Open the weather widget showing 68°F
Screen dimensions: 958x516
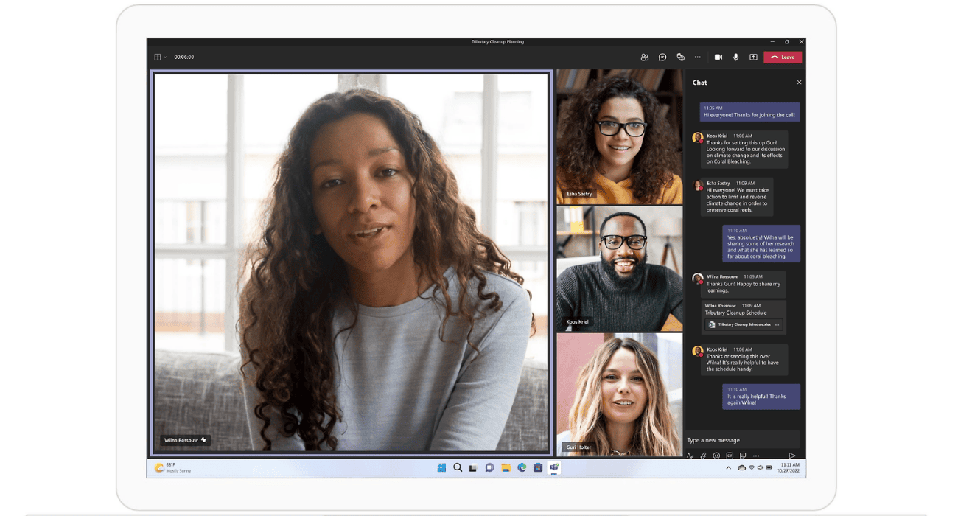(172, 467)
